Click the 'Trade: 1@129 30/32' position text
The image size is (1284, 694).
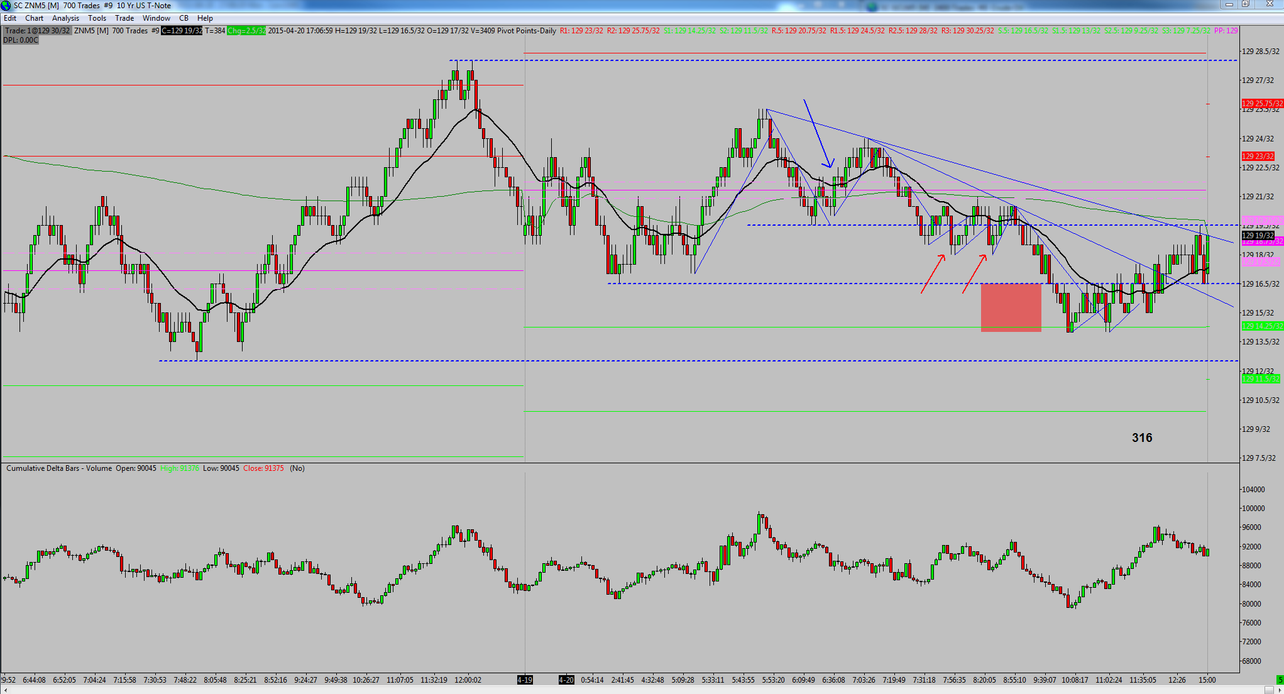[x=37, y=31]
